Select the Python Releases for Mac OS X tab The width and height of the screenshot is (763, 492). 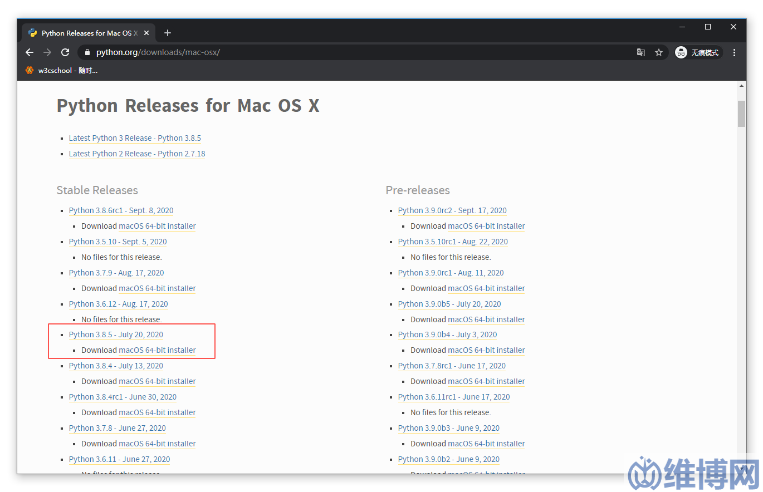click(x=89, y=33)
